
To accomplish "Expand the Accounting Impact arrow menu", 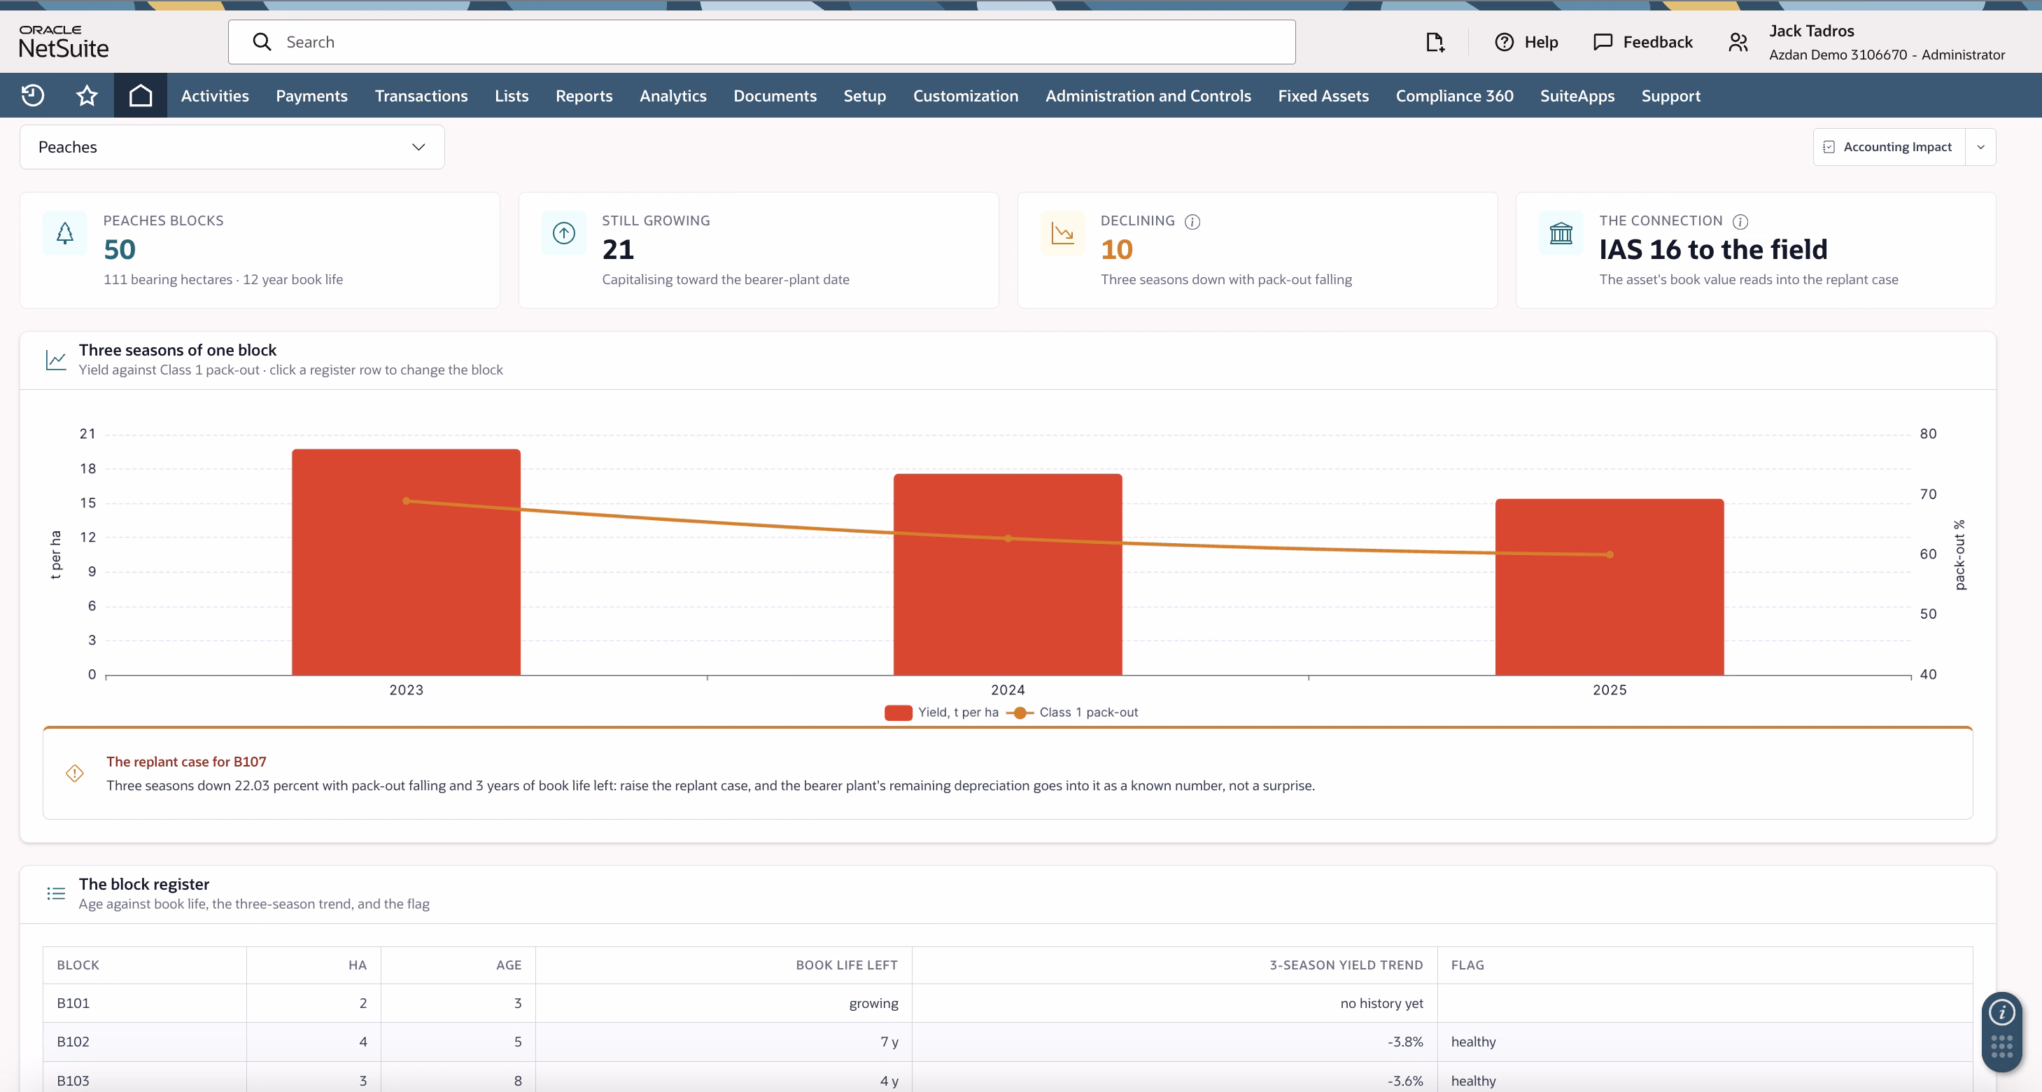I will coord(1980,147).
